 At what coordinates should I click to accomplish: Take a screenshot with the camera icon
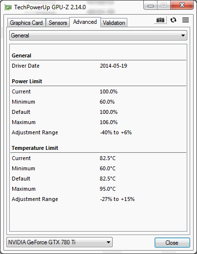click(x=160, y=20)
